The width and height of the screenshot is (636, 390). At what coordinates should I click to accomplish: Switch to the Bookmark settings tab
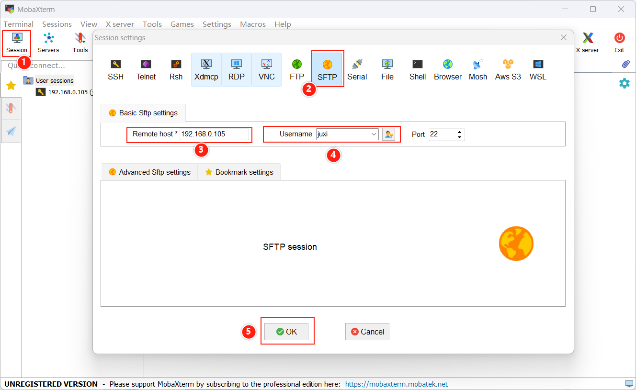pos(239,172)
